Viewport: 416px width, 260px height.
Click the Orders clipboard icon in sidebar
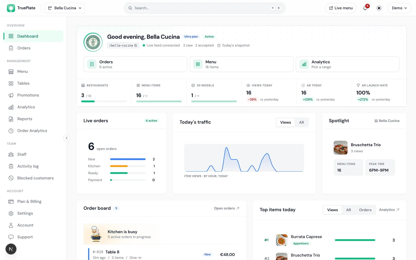point(11,48)
